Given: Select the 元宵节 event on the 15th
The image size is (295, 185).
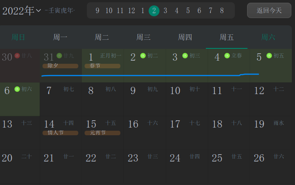Looking at the screenshot, I should [x=102, y=133].
